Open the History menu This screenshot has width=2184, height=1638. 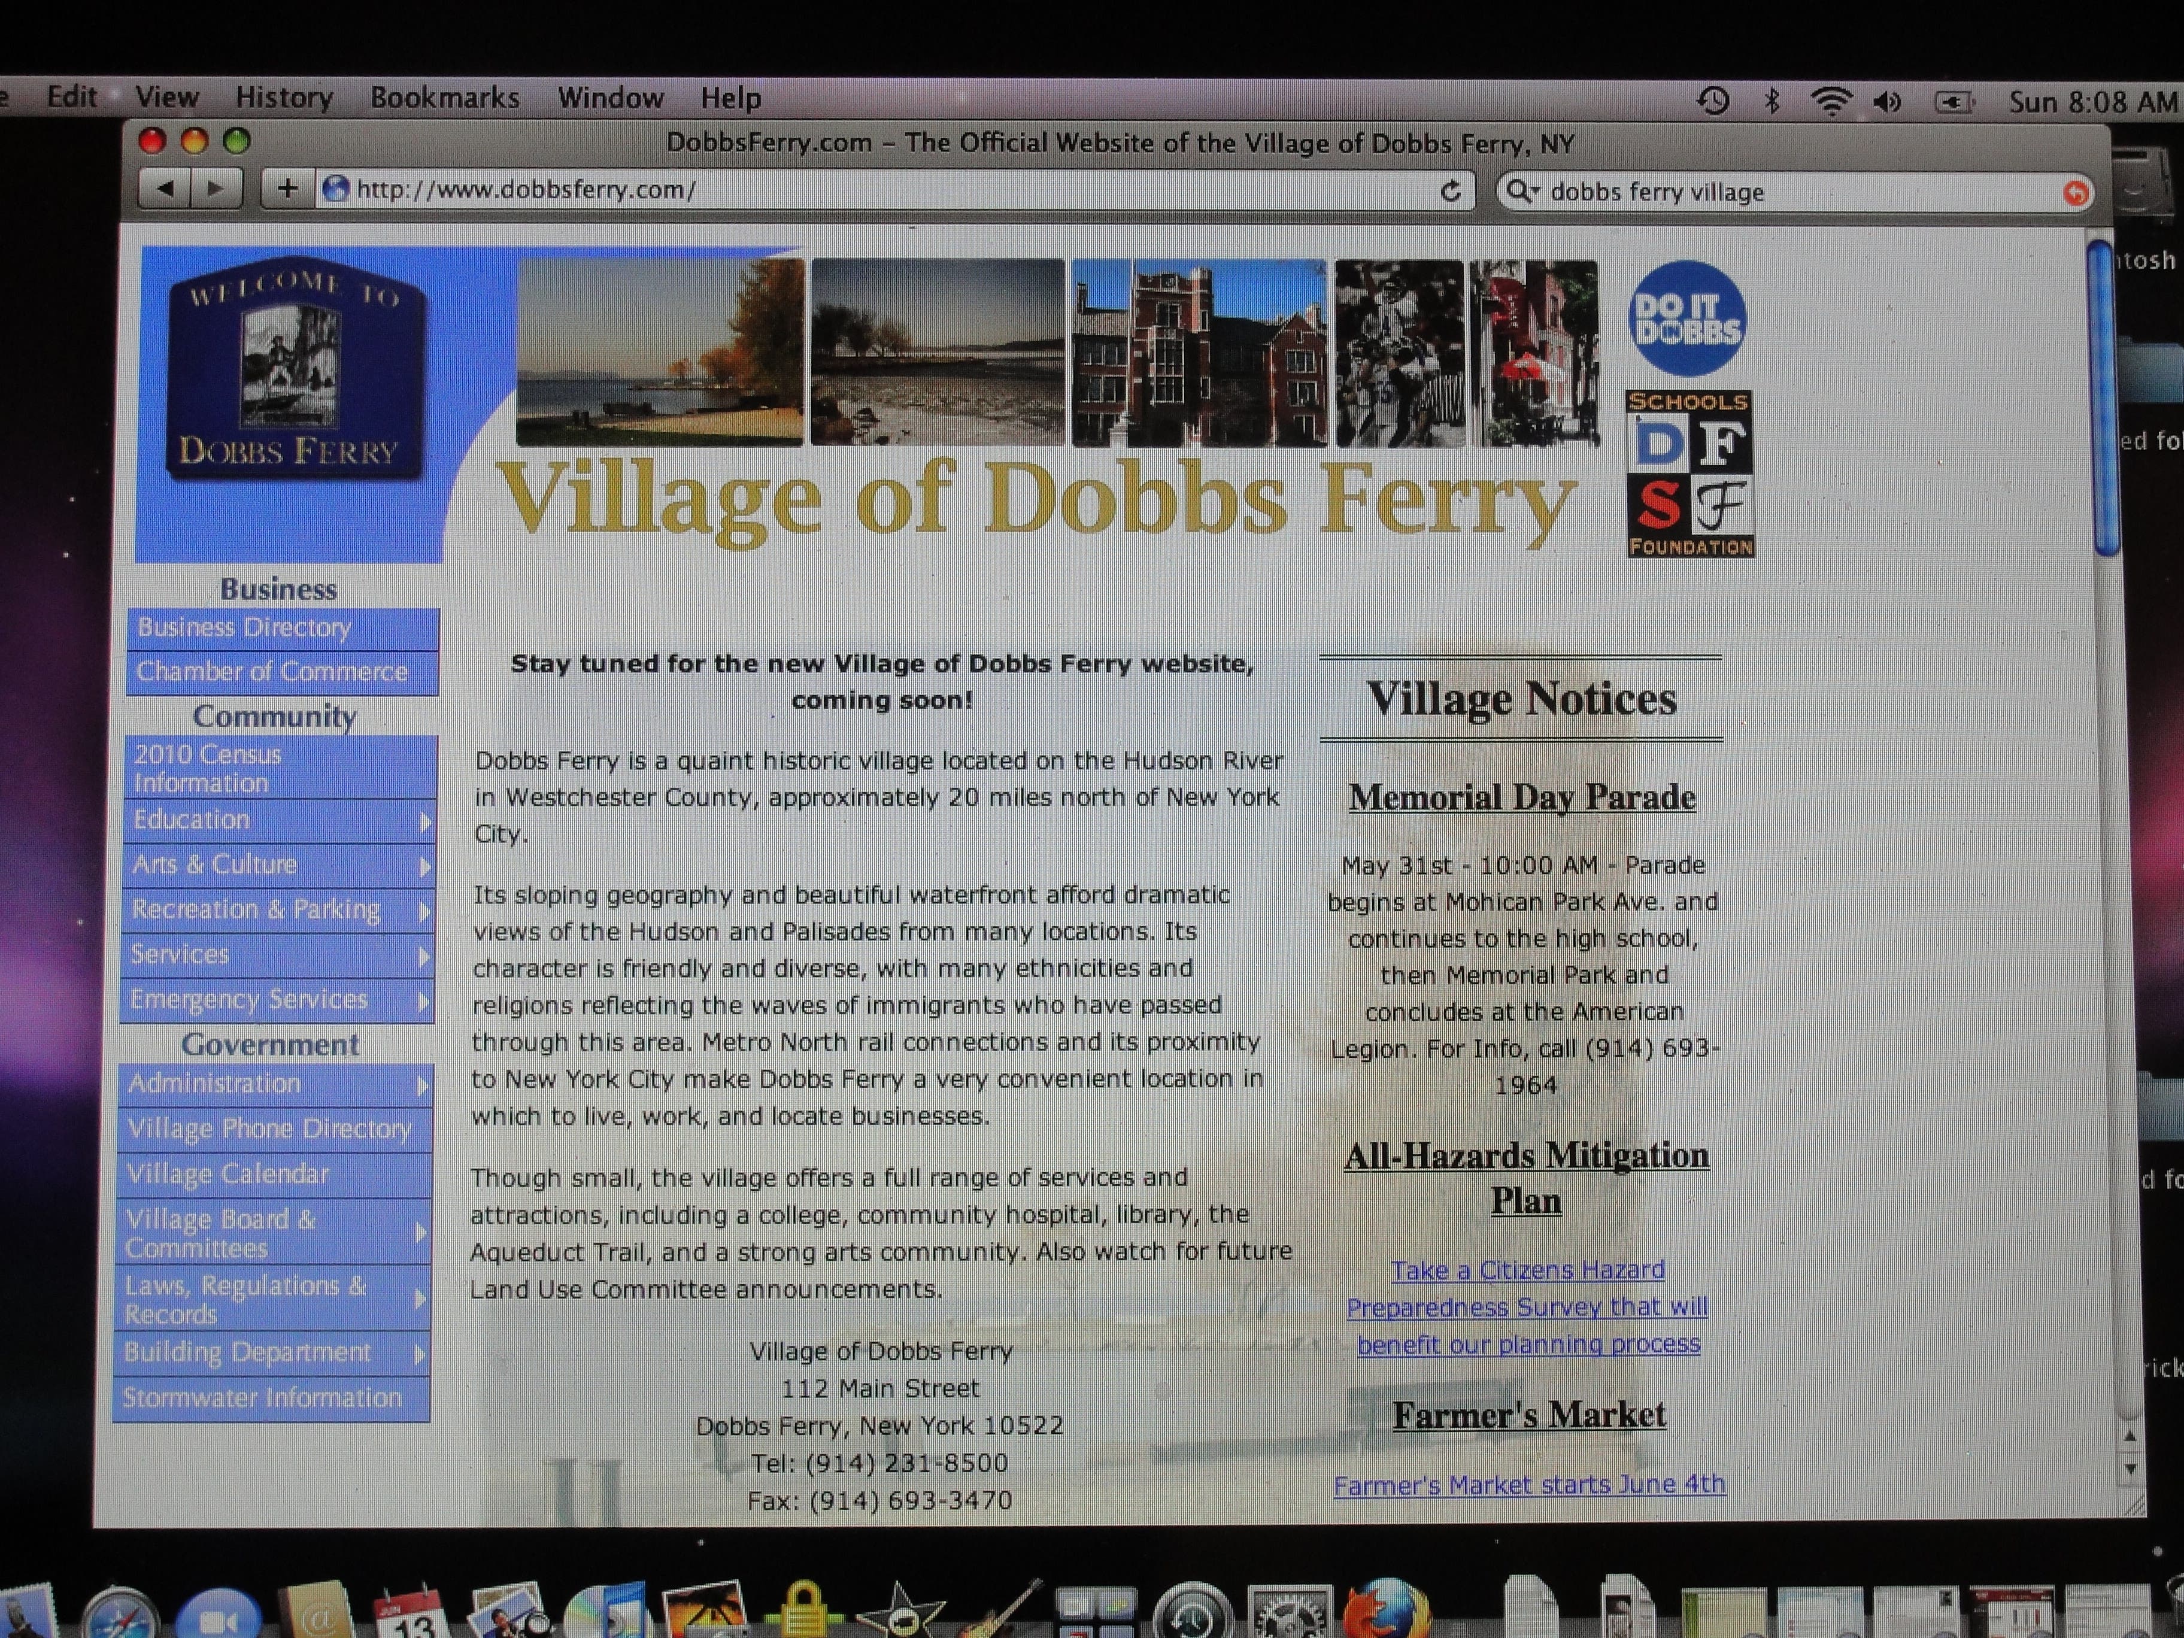(x=284, y=98)
